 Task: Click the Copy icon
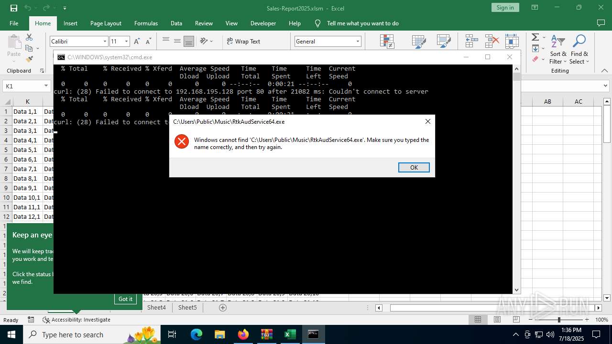click(29, 48)
